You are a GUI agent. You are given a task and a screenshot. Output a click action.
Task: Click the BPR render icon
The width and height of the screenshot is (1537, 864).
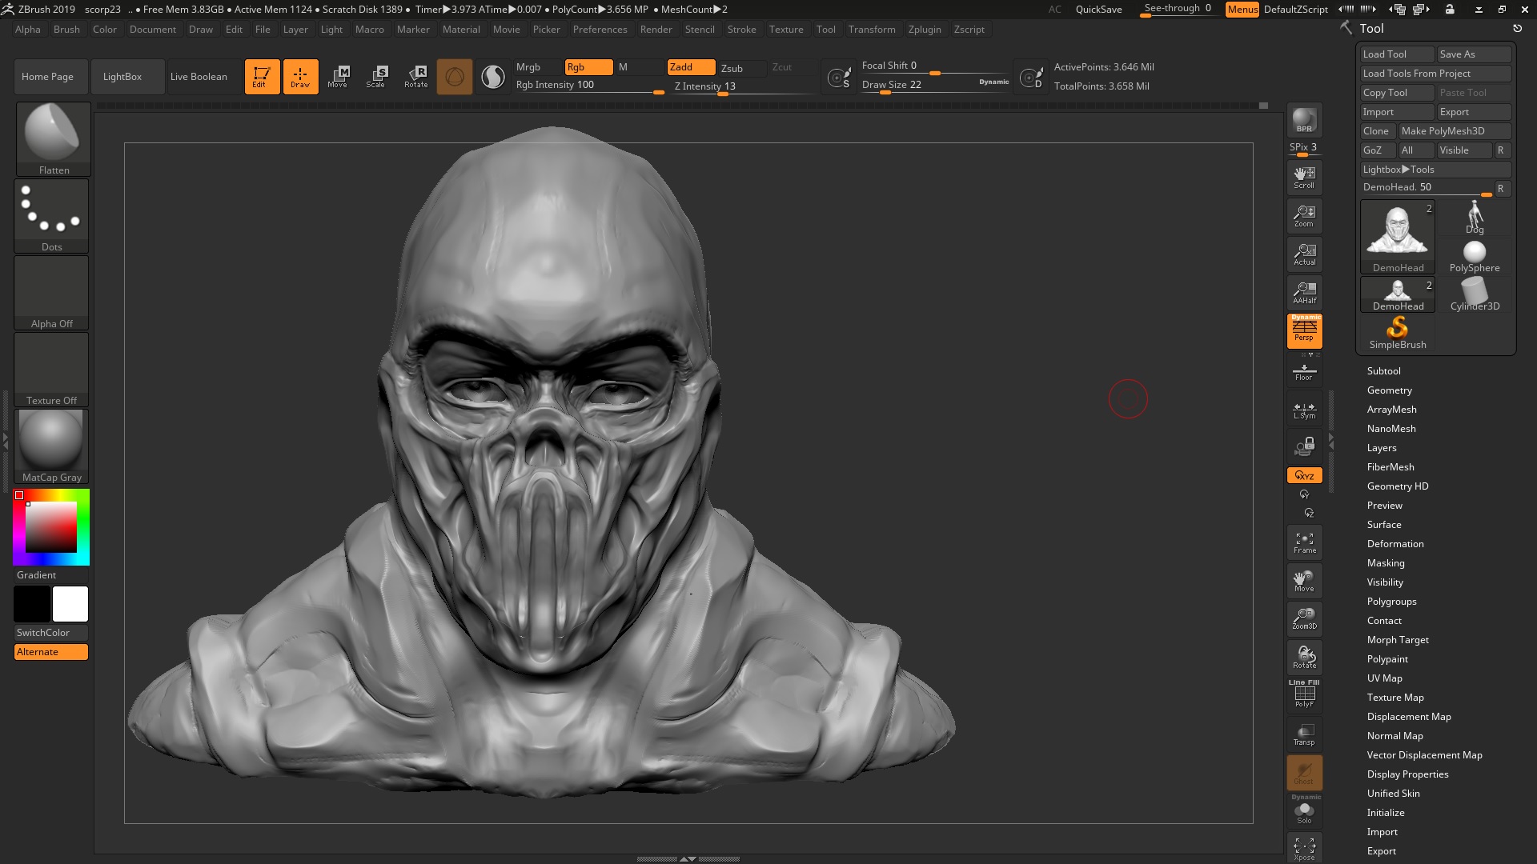(x=1304, y=120)
